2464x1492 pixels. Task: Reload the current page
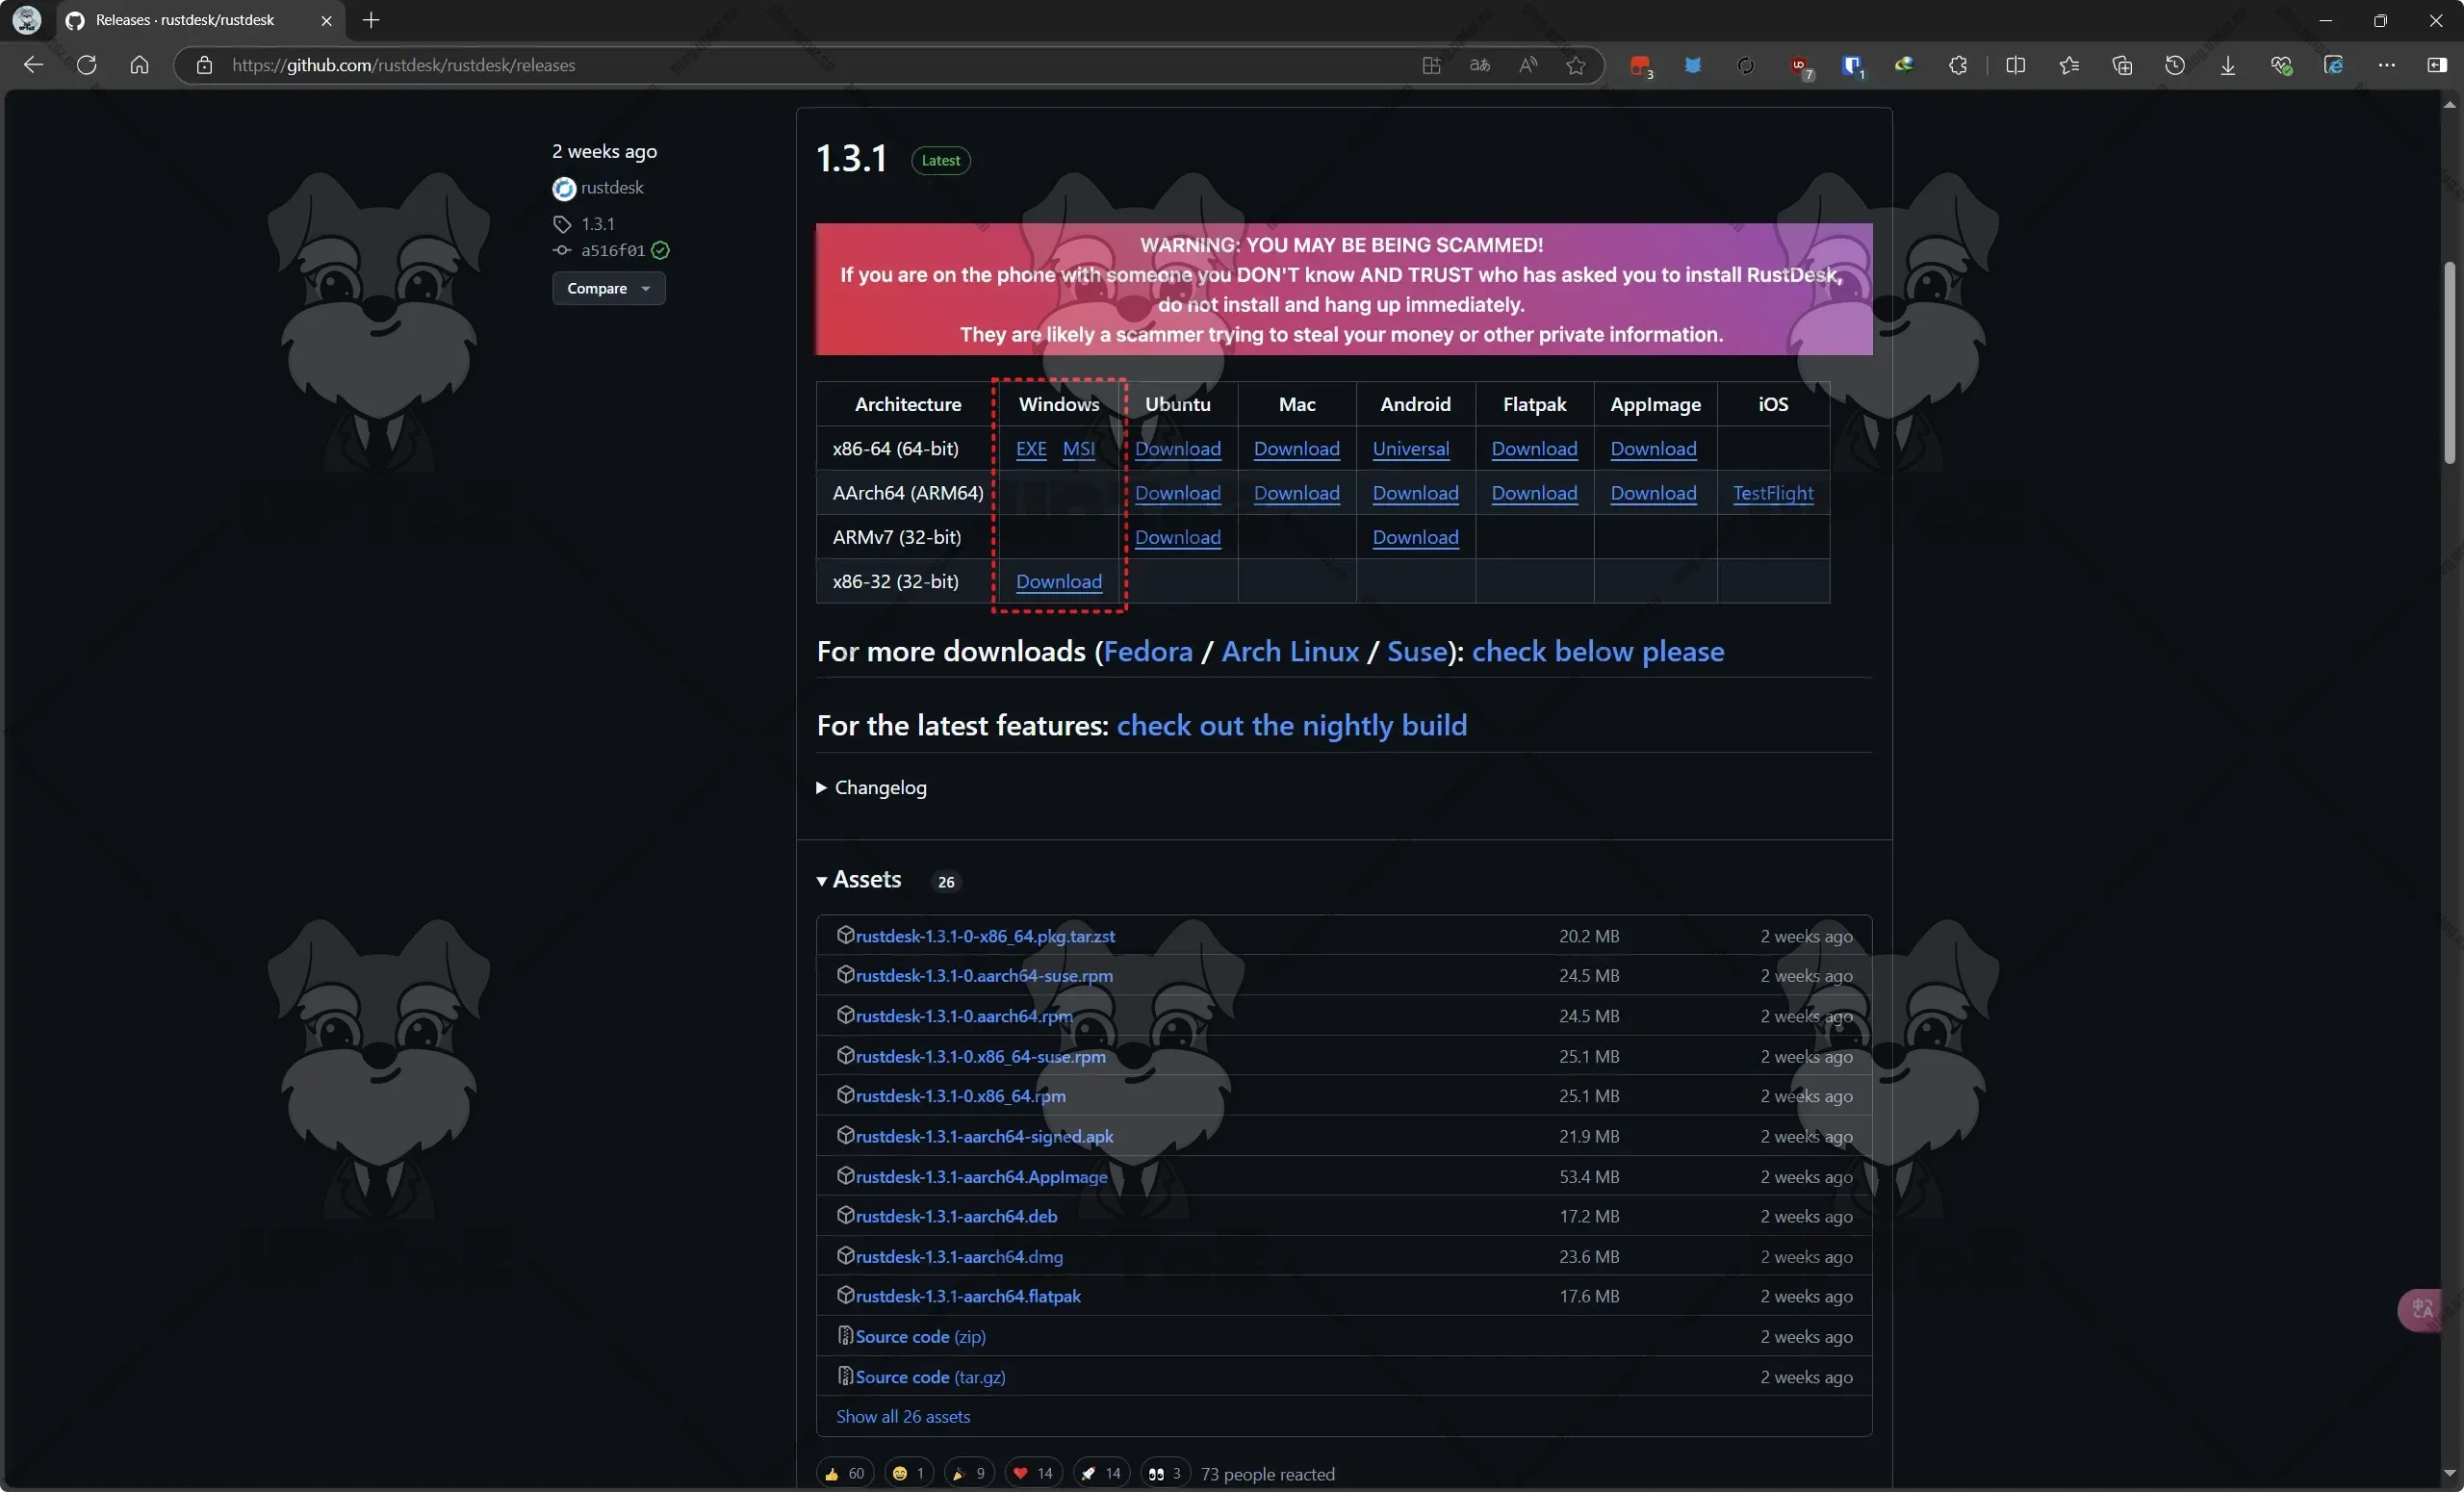tap(87, 65)
